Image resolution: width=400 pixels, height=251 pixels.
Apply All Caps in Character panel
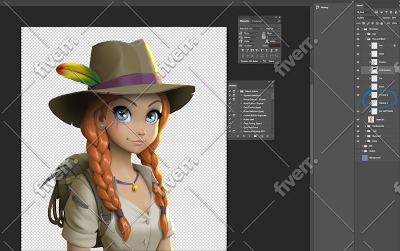click(252, 51)
